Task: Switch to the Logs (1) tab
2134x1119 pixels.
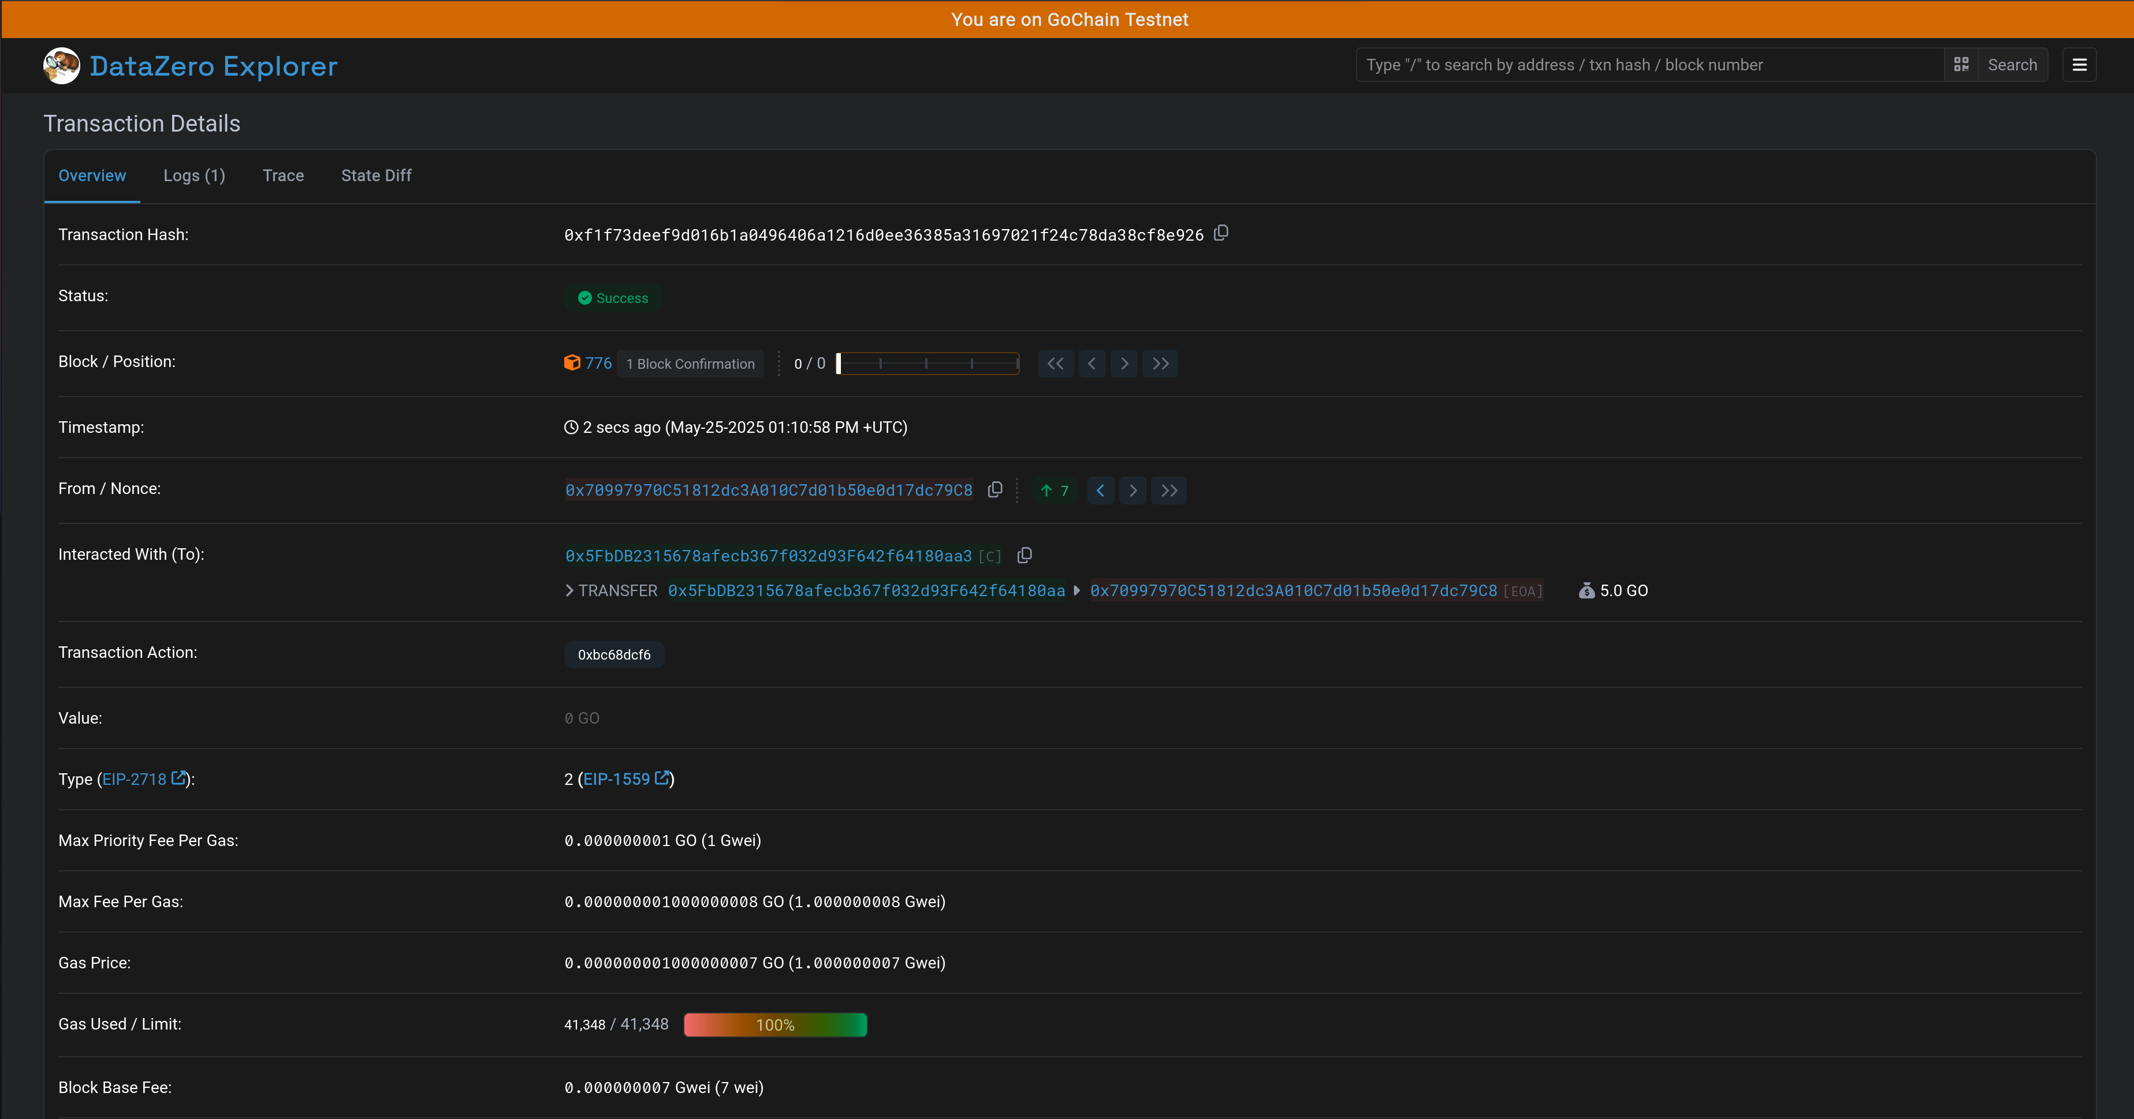Action: (x=194, y=175)
